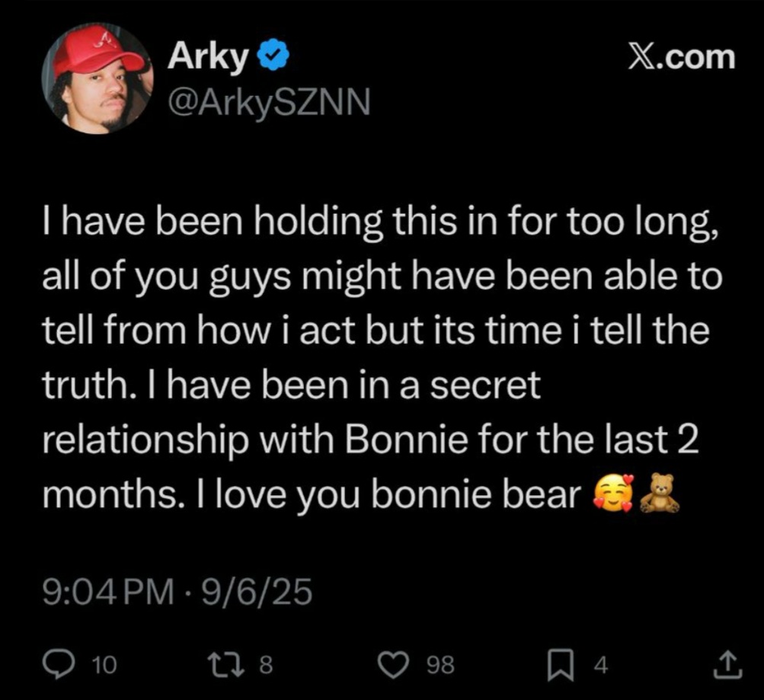Click the X.com label
The image size is (764, 700).
(682, 57)
